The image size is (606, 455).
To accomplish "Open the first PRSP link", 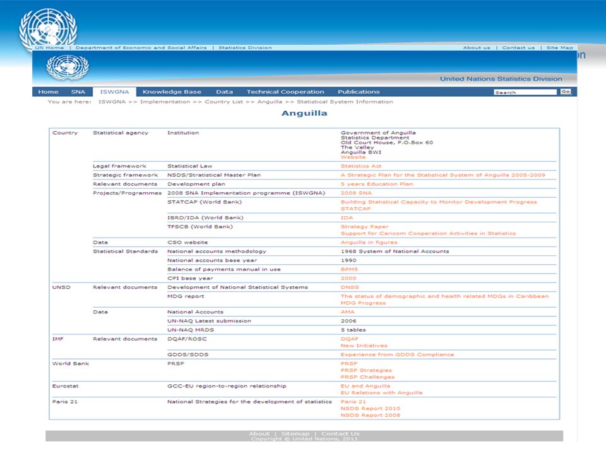I will tap(349, 363).
